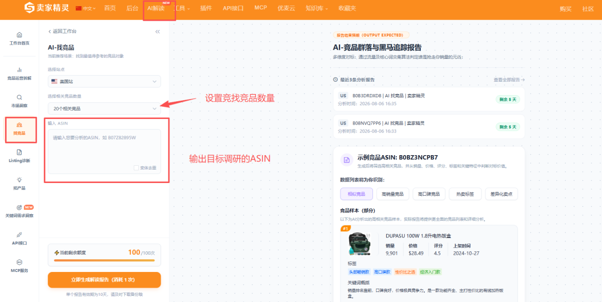602x302 pixels.
Task: Open report B08NVQ7PP6 AI 找竞品
Action: click(429, 126)
